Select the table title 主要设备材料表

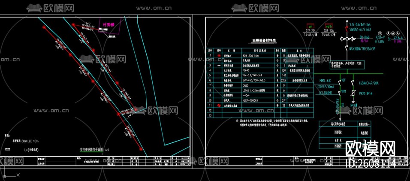click(x=264, y=41)
